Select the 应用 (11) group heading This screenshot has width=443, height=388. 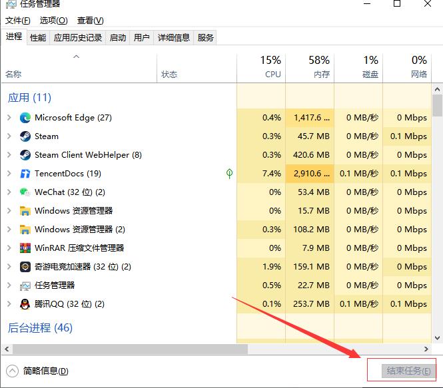point(29,98)
